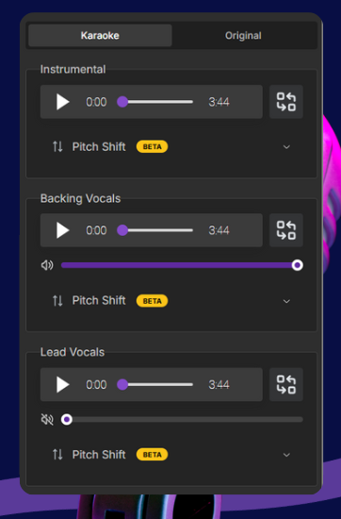Expand Instrumental Pitch Shift chevron
341x519 pixels.
pos(286,146)
